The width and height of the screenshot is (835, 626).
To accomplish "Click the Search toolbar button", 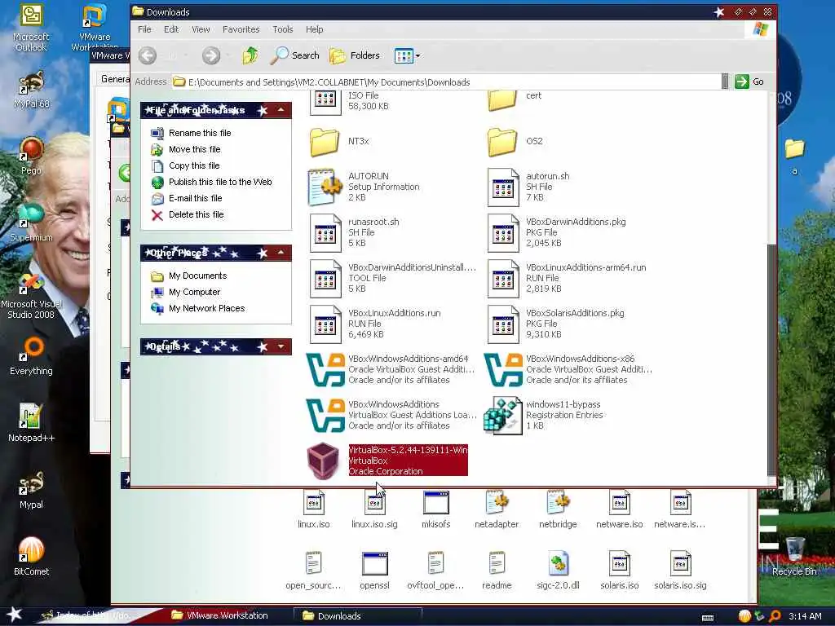I will pos(294,55).
